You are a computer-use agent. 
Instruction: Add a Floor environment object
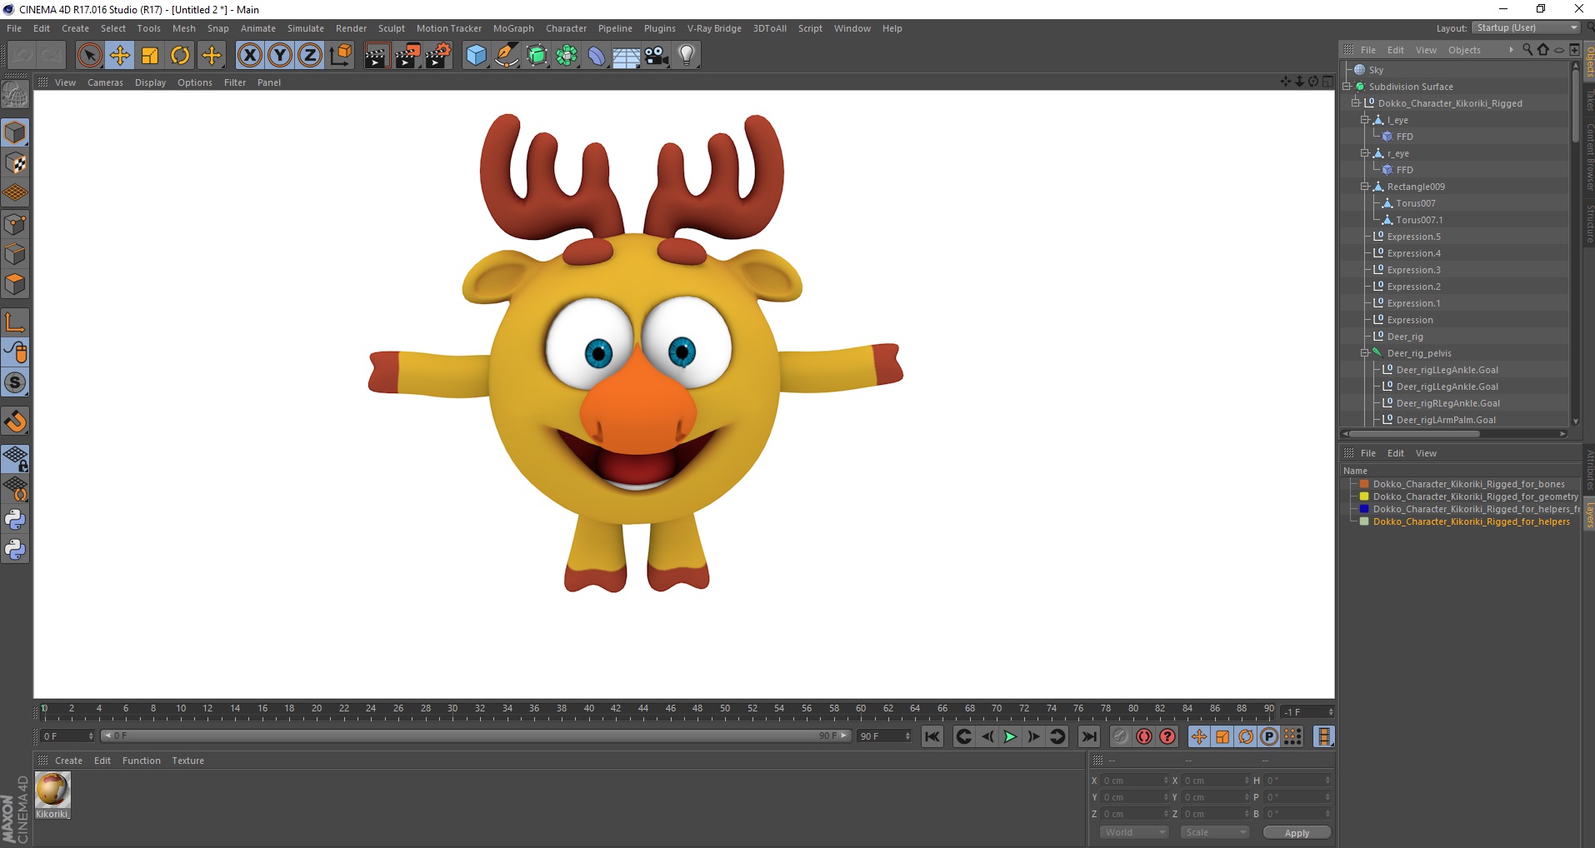(x=627, y=56)
